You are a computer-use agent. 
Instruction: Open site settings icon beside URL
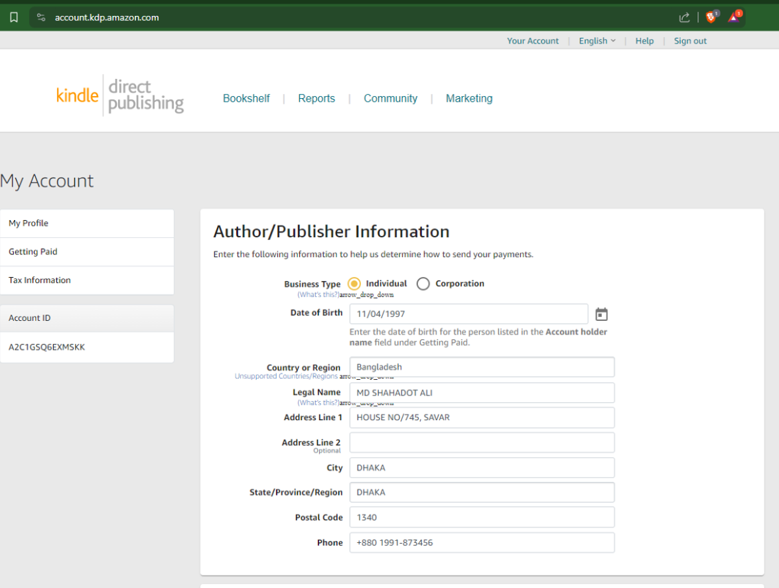pos(41,17)
